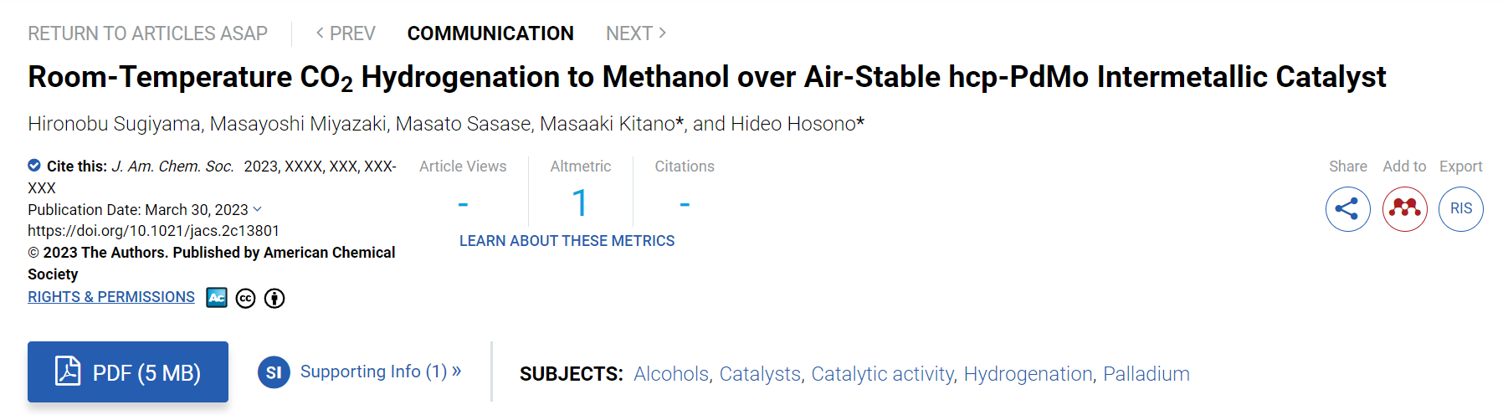Download the PDF (5 MB)
Viewport: 1508px width, 415px height.
pyautogui.click(x=128, y=372)
